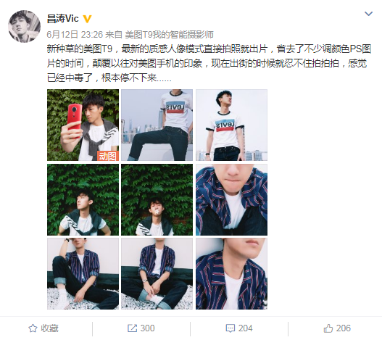Click the 昌涛Vic profile avatar

25,26
